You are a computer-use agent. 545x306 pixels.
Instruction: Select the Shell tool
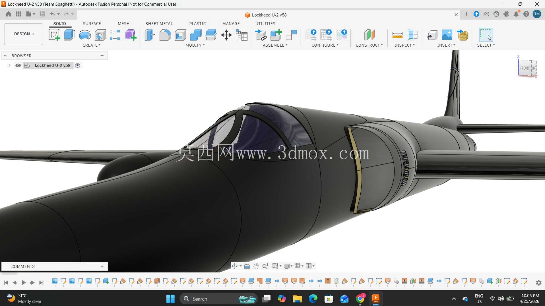[x=180, y=35]
